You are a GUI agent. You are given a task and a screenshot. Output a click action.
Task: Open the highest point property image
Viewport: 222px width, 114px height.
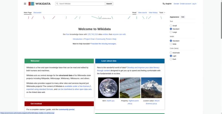pyautogui.click(x=130, y=87)
